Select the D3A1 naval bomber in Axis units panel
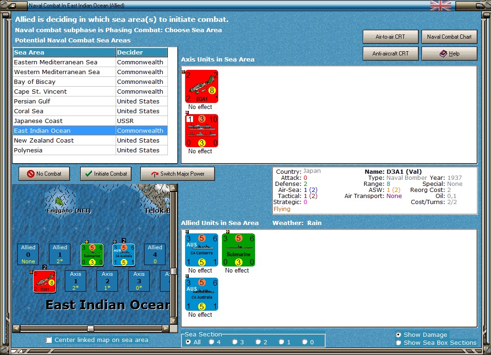This screenshot has height=355, width=491. pos(201,86)
